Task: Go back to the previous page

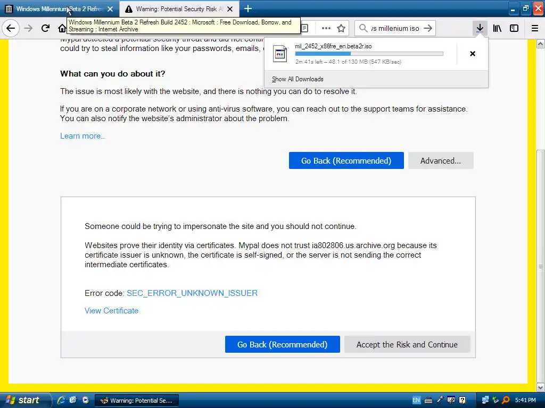Action: point(11,28)
